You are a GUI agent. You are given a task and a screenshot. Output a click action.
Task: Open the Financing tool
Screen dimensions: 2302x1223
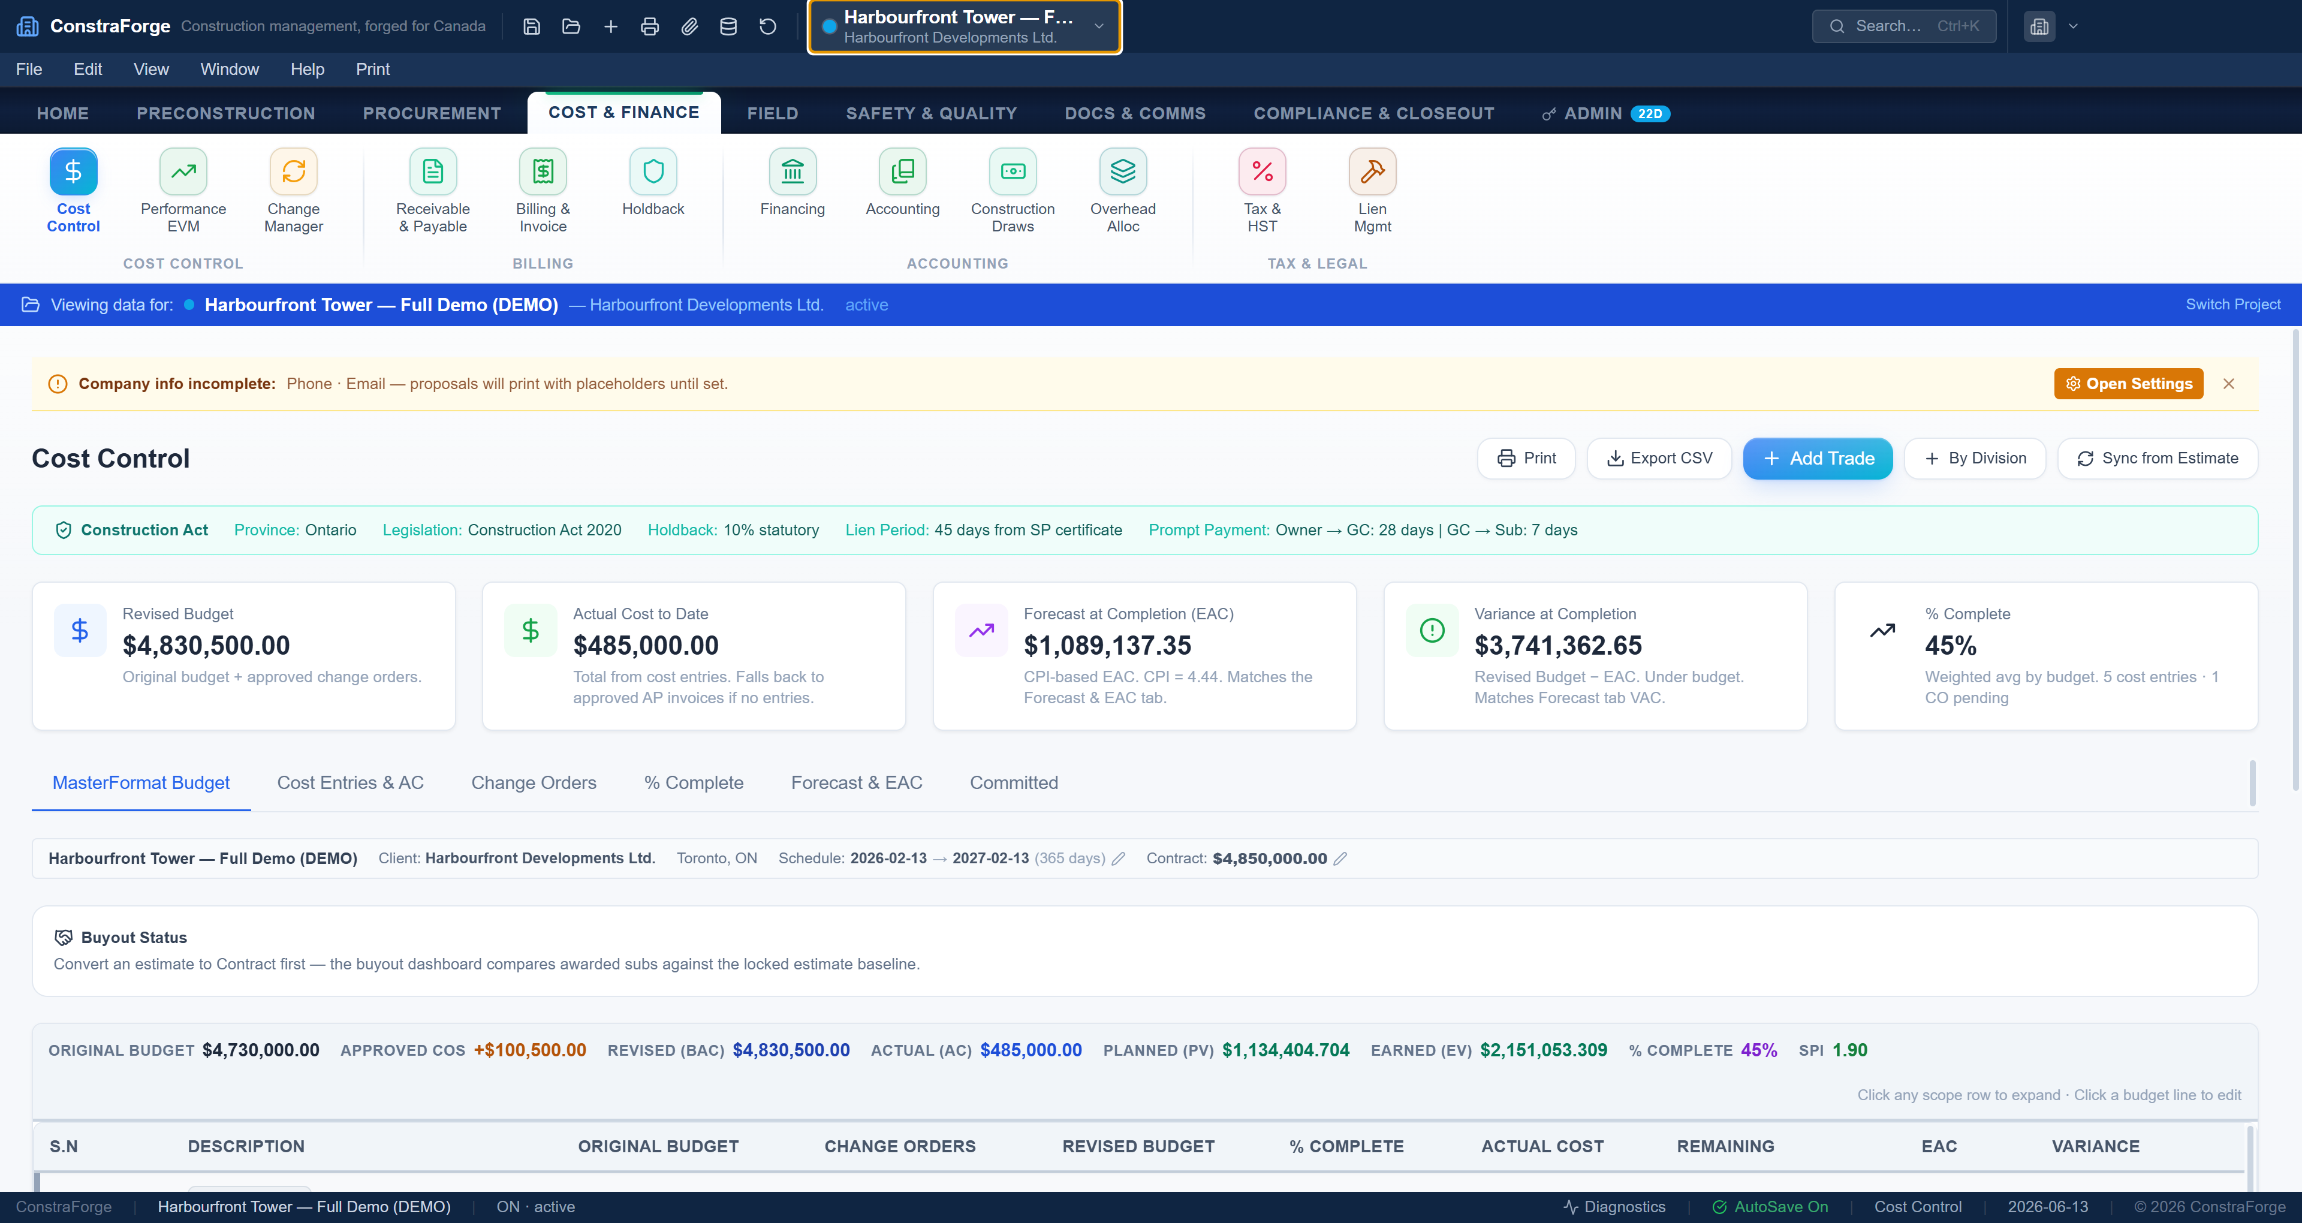tap(793, 183)
